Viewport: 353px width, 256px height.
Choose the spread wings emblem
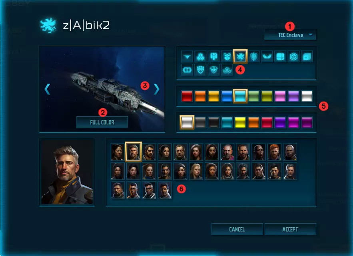pyautogui.click(x=267, y=56)
